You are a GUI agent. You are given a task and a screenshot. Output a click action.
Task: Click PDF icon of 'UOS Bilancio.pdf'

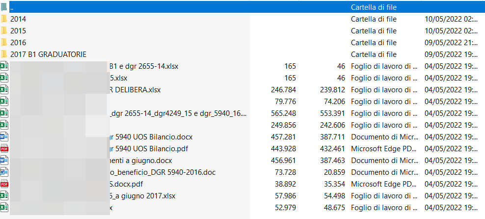[x=4, y=149]
